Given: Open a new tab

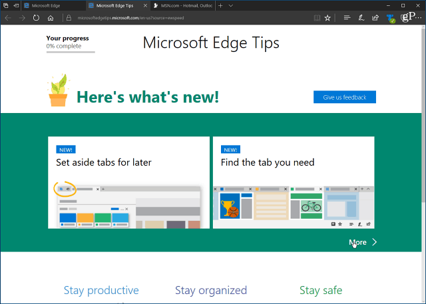Looking at the screenshot, I should [x=220, y=6].
